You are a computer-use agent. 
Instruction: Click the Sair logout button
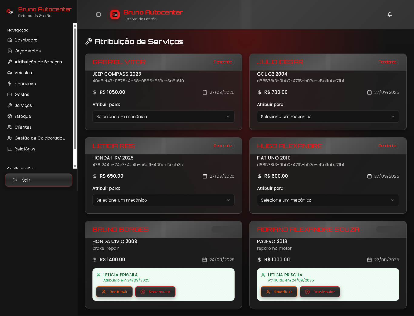[x=38, y=180]
